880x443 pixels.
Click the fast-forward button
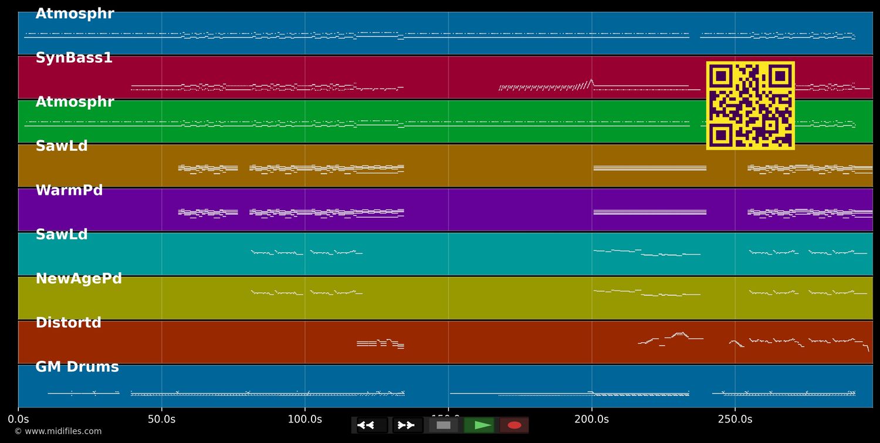[x=408, y=425]
